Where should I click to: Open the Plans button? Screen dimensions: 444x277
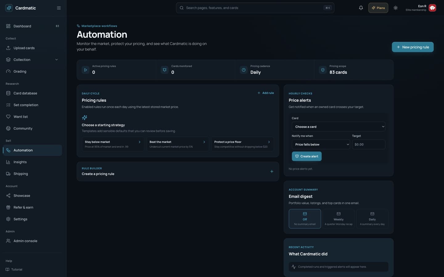[378, 8]
